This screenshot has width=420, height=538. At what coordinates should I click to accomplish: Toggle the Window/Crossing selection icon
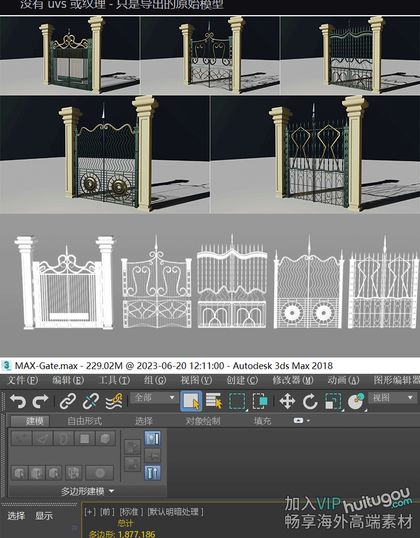pos(260,401)
